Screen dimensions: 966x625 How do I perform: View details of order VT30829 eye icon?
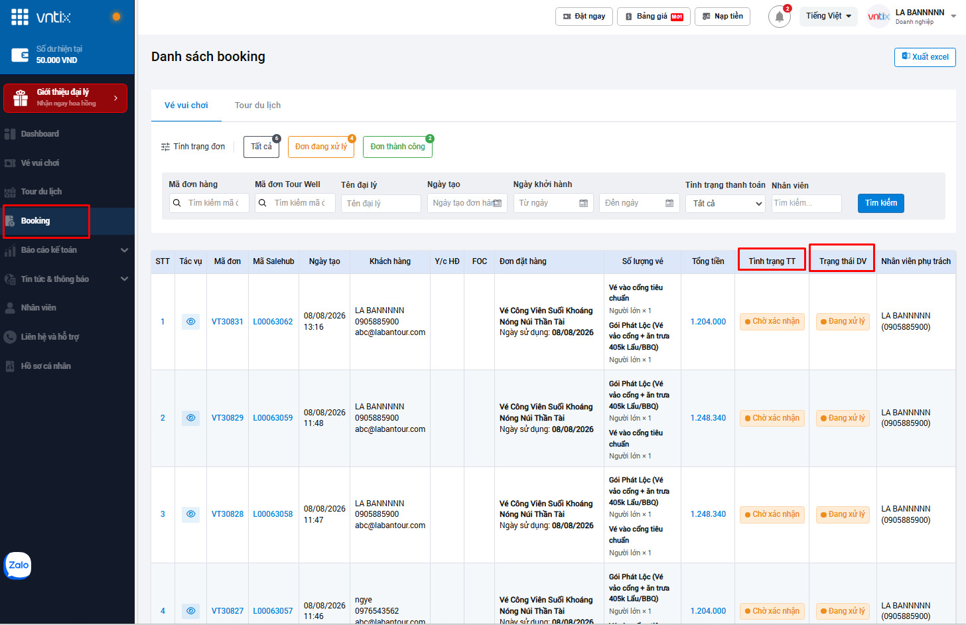pyautogui.click(x=190, y=418)
